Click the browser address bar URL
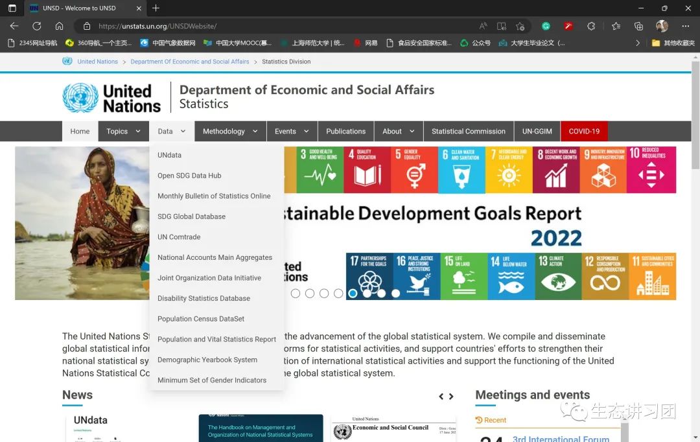700x442 pixels. click(x=157, y=26)
